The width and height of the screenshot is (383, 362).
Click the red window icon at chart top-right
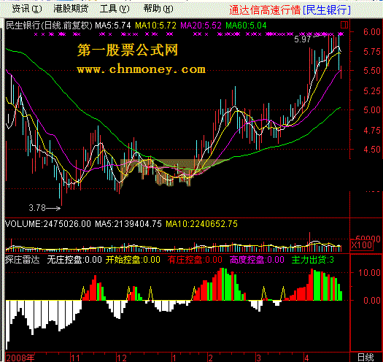click(344, 25)
